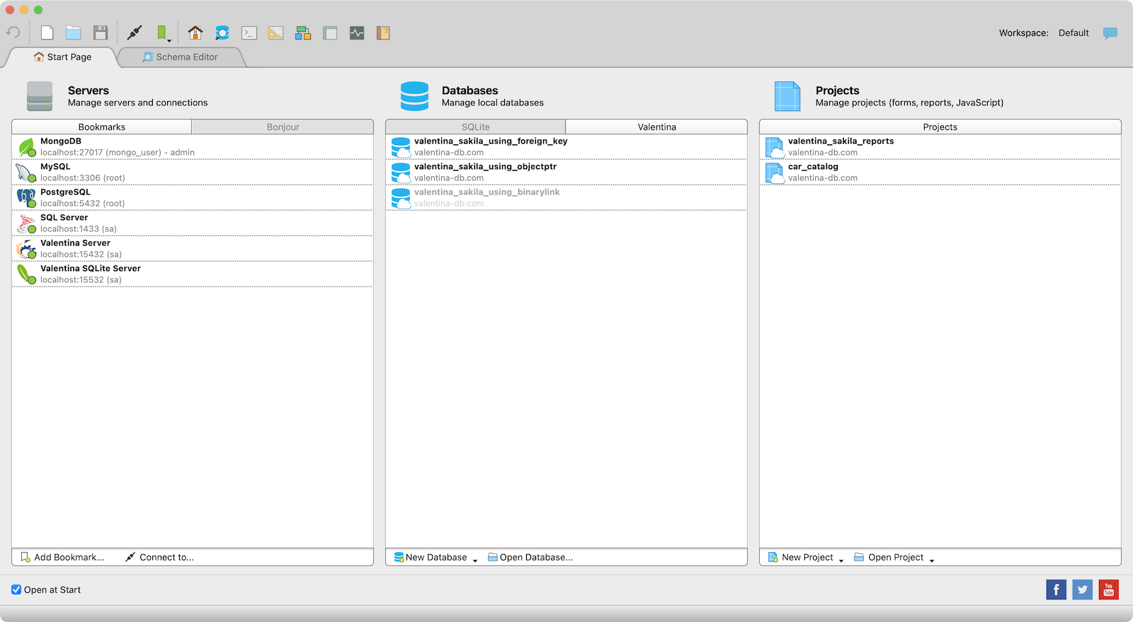The width and height of the screenshot is (1133, 622).
Task: Select the MongoDB server bookmark icon
Action: tap(27, 147)
